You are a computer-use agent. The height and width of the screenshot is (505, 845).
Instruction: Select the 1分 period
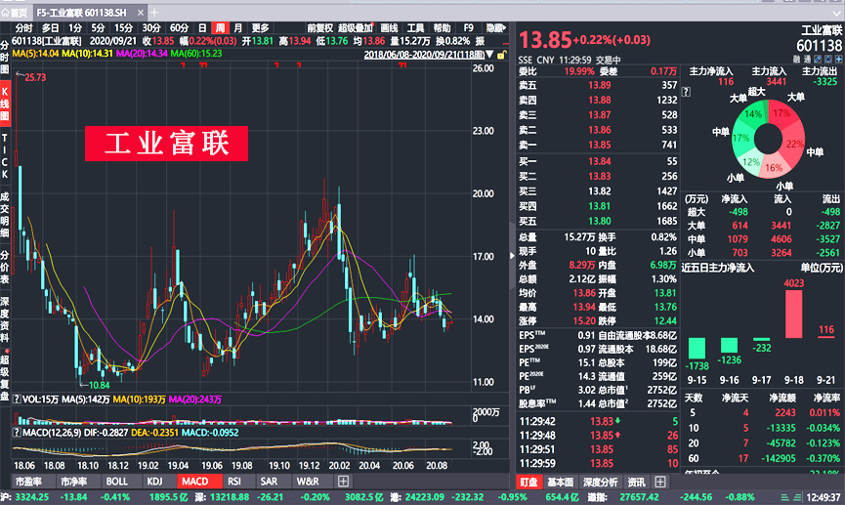point(75,28)
